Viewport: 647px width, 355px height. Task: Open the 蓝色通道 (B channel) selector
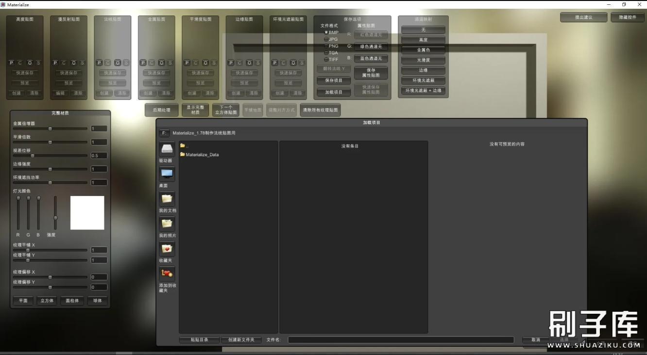pyautogui.click(x=371, y=59)
